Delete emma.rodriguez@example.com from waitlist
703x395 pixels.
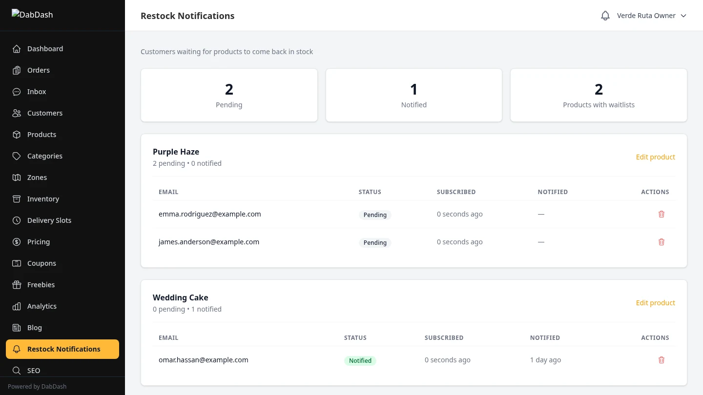662,214
